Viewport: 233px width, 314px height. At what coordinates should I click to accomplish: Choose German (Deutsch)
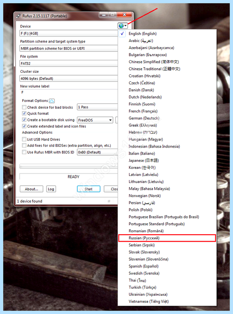167,118
